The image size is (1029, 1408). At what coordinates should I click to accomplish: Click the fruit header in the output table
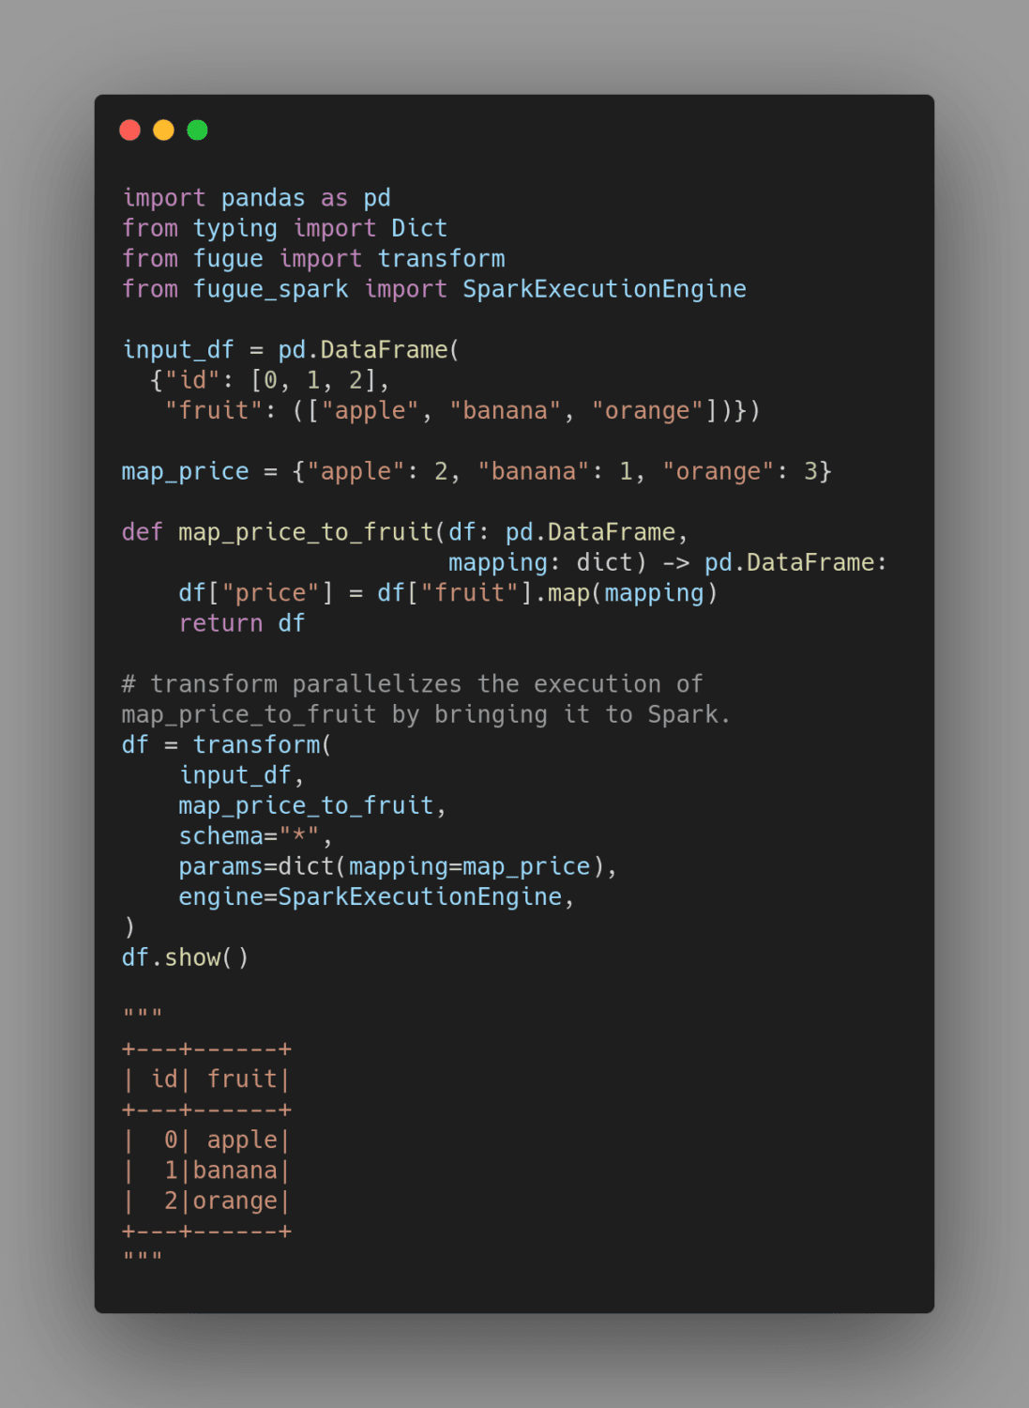[x=242, y=1079]
